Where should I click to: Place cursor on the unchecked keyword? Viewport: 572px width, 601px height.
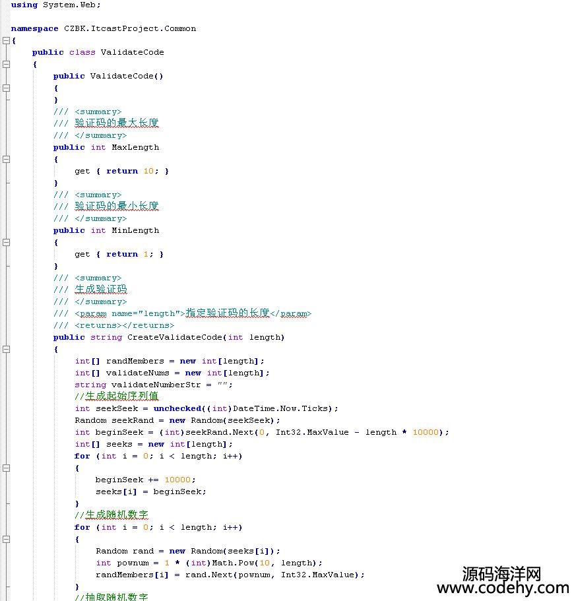(x=177, y=408)
